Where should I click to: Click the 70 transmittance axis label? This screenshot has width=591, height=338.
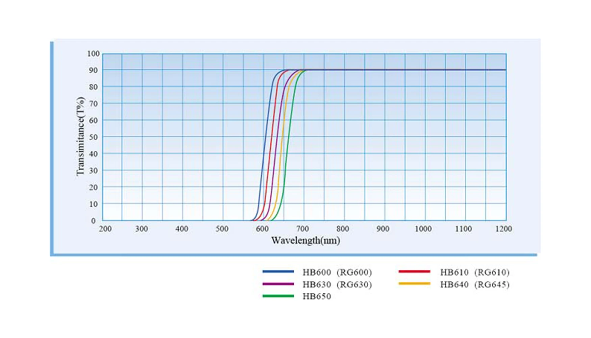94,104
